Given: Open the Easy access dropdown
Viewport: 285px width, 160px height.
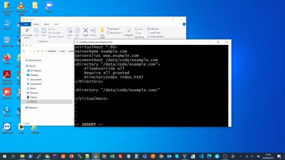Looking at the screenshot, I should tap(114, 33).
